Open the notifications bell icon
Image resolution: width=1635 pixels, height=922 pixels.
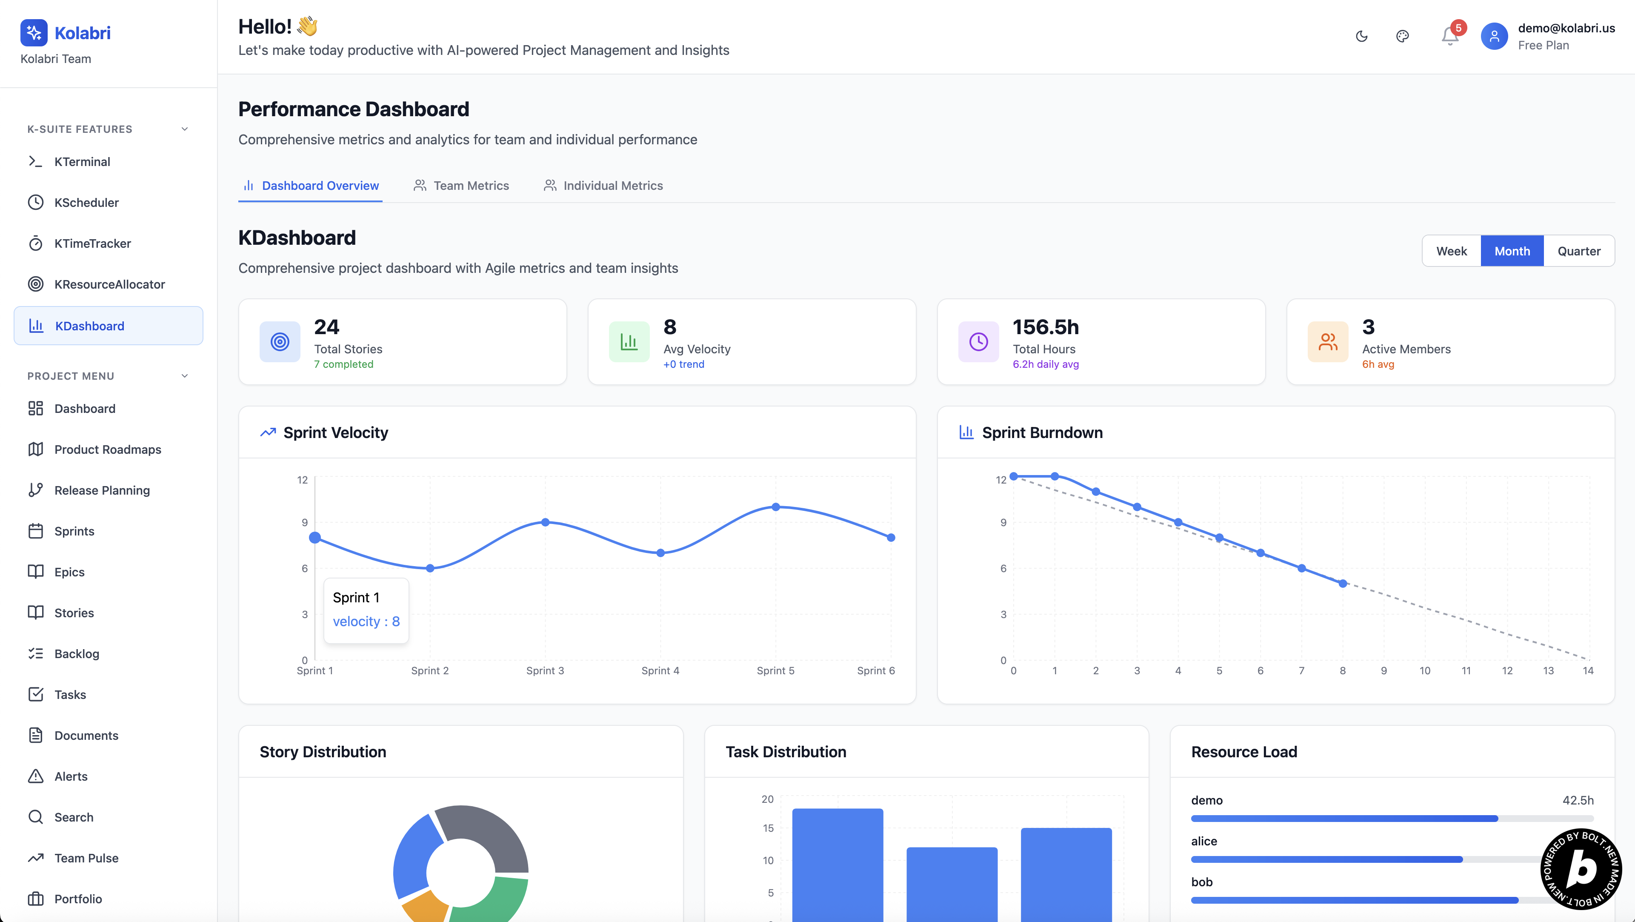point(1449,36)
